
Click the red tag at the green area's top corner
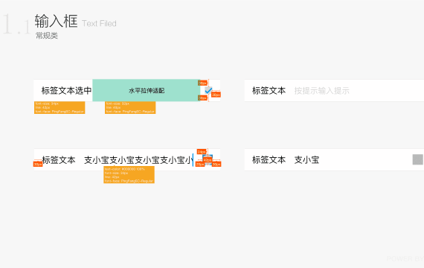[x=203, y=83]
